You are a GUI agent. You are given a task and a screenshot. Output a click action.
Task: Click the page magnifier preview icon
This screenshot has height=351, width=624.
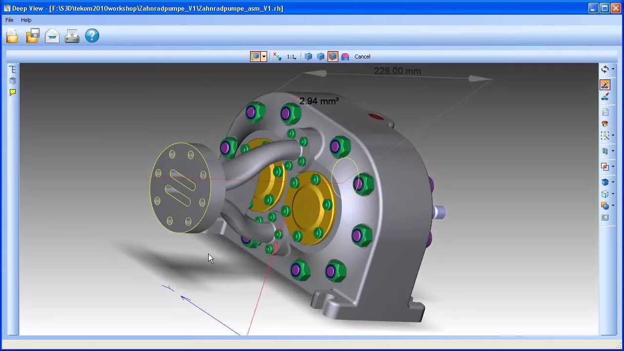tap(605, 112)
